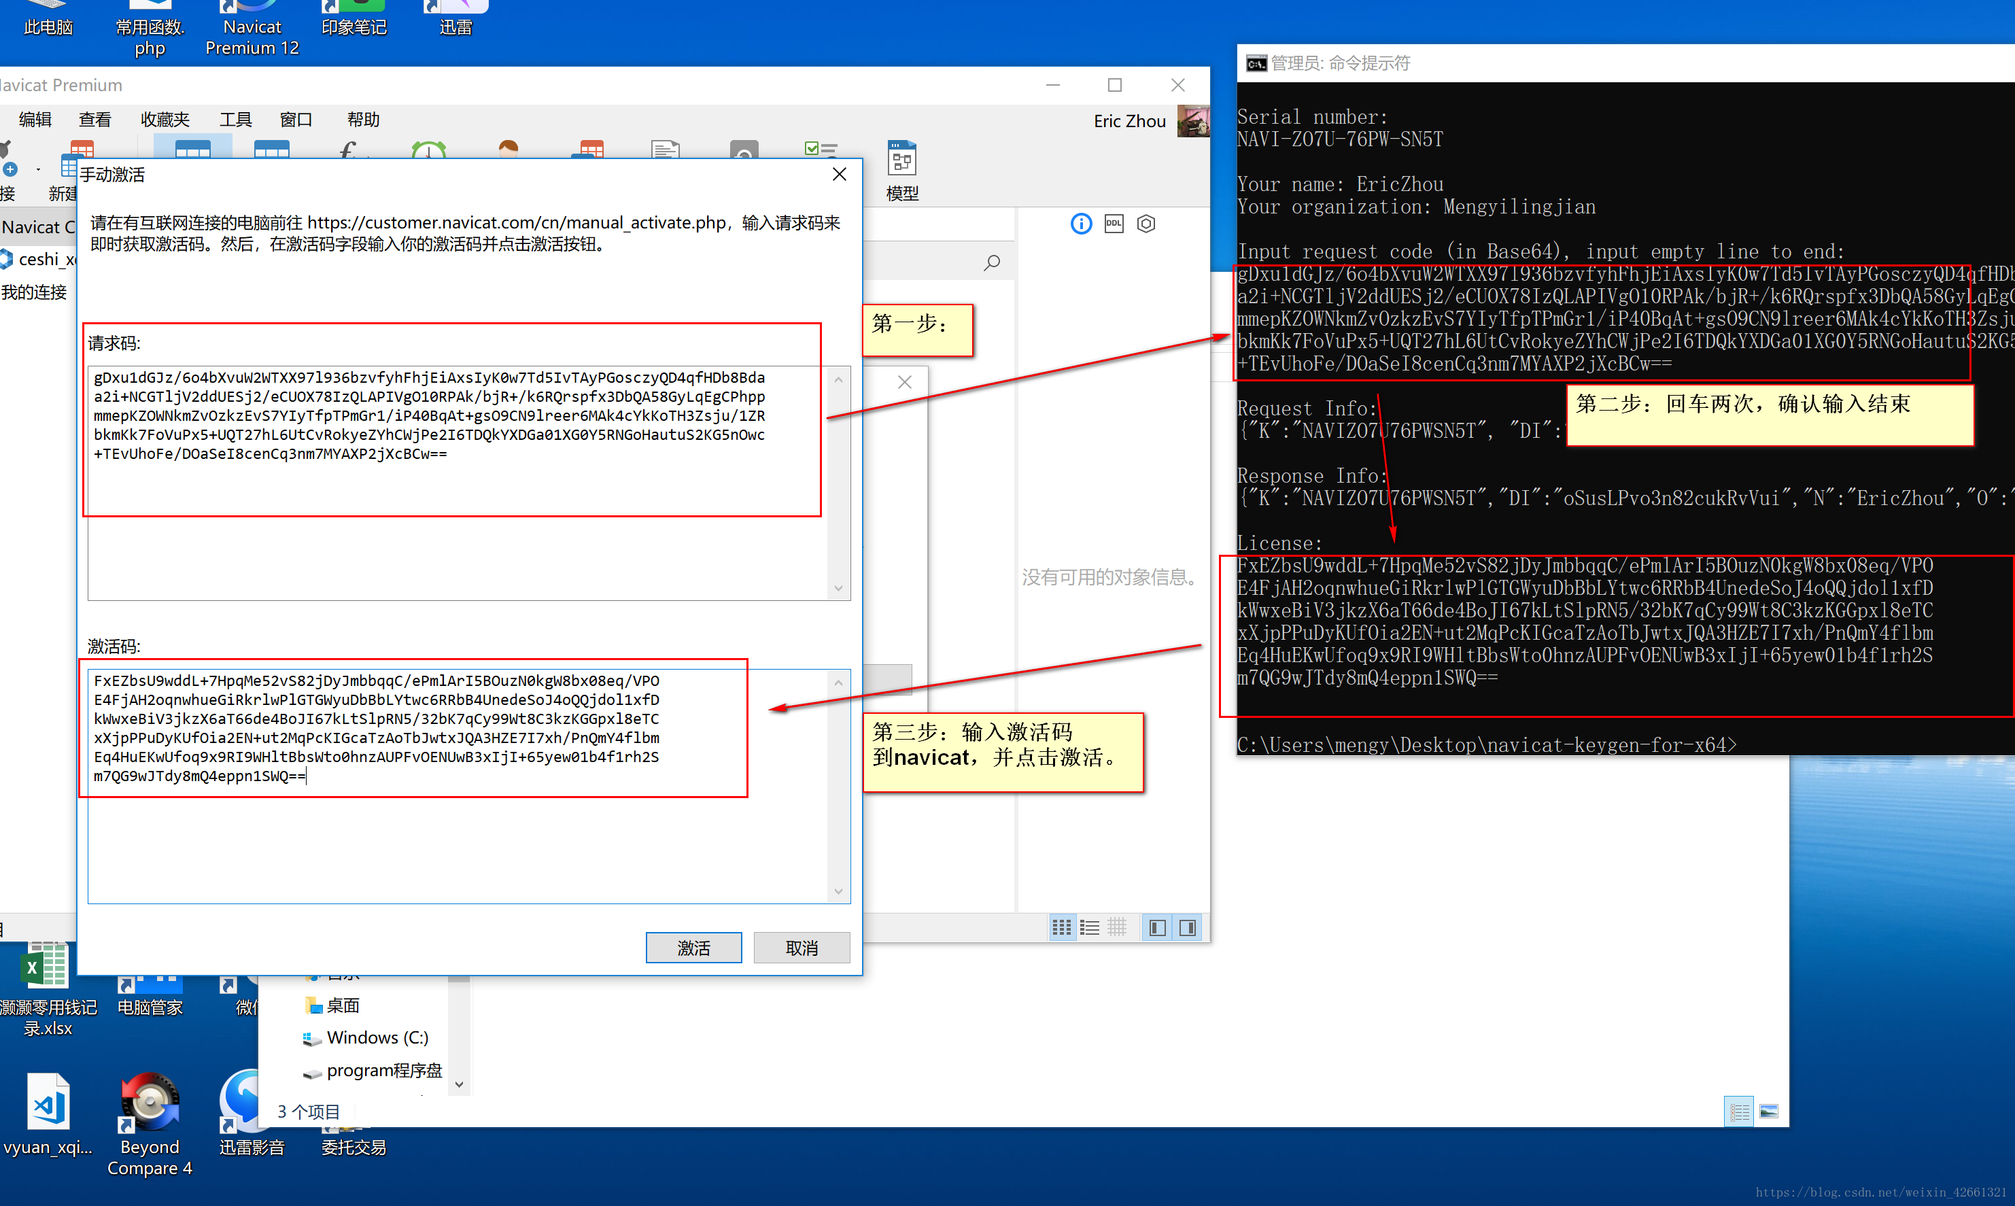
Task: Select 我的连接 in the connection tree
Action: pos(34,292)
